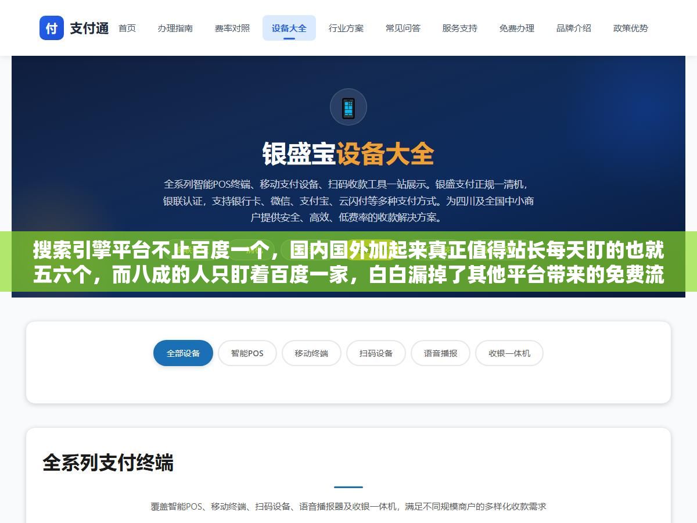Show 收银一体机 devices

pyautogui.click(x=509, y=353)
